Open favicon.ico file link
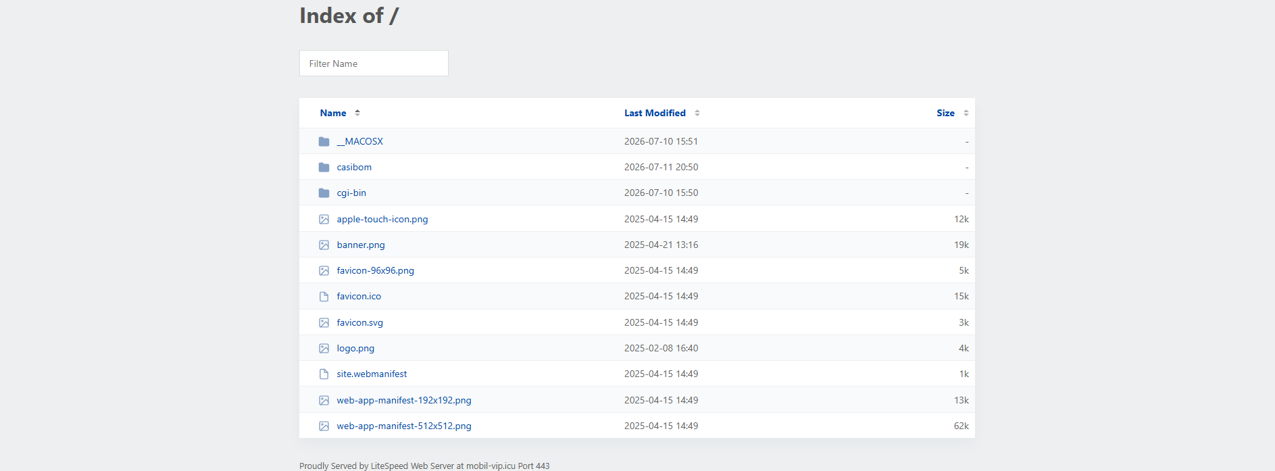 pos(359,296)
